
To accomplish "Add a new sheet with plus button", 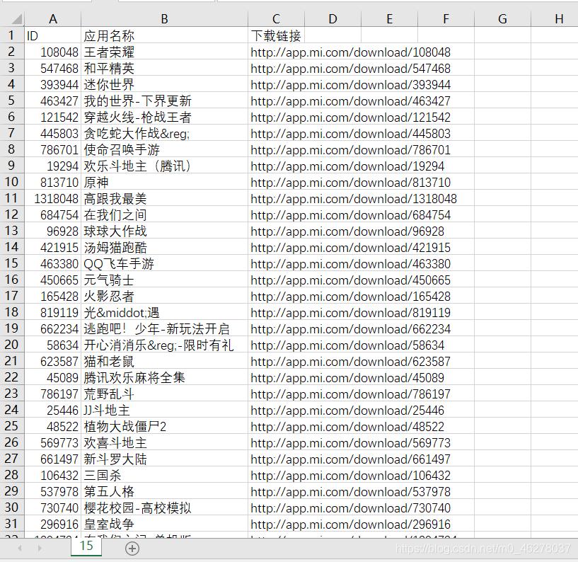I will point(132,549).
